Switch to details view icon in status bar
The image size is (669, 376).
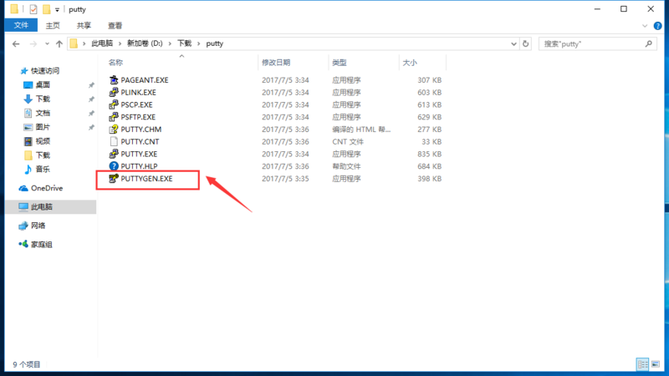pyautogui.click(x=642, y=364)
